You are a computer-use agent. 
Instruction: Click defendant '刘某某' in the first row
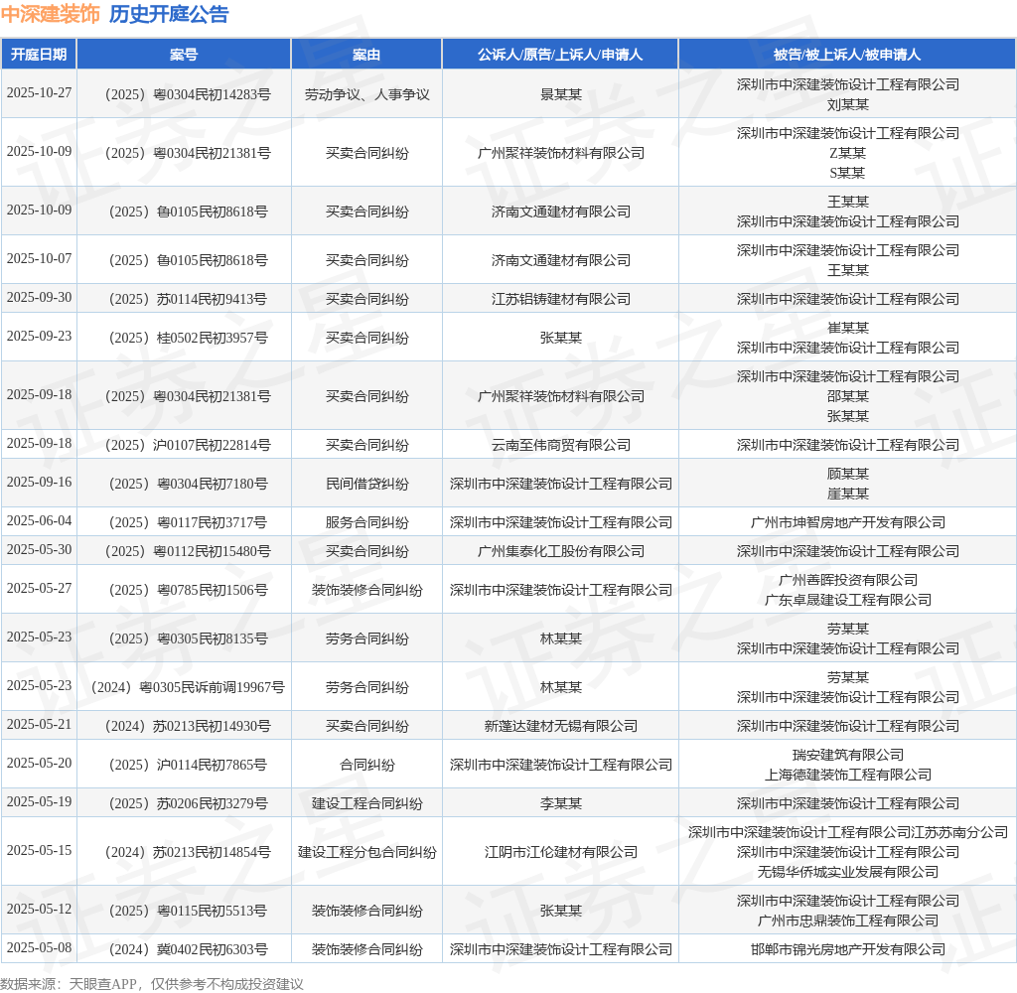click(848, 104)
